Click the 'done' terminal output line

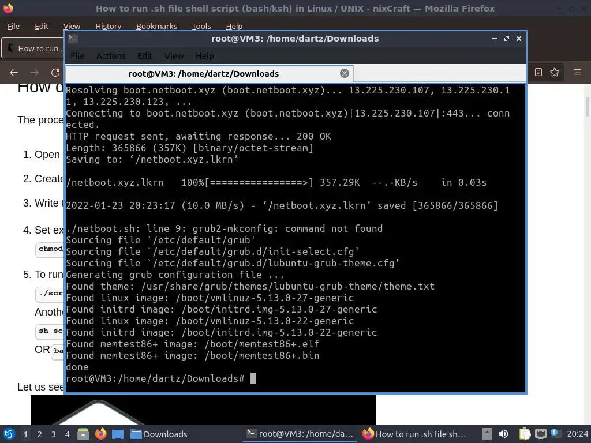point(77,367)
